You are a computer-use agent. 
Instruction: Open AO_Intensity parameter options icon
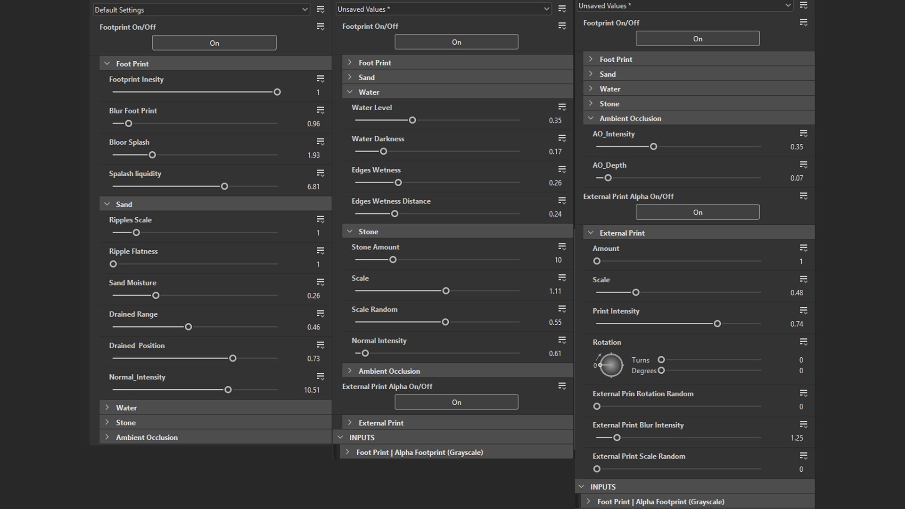(x=804, y=133)
